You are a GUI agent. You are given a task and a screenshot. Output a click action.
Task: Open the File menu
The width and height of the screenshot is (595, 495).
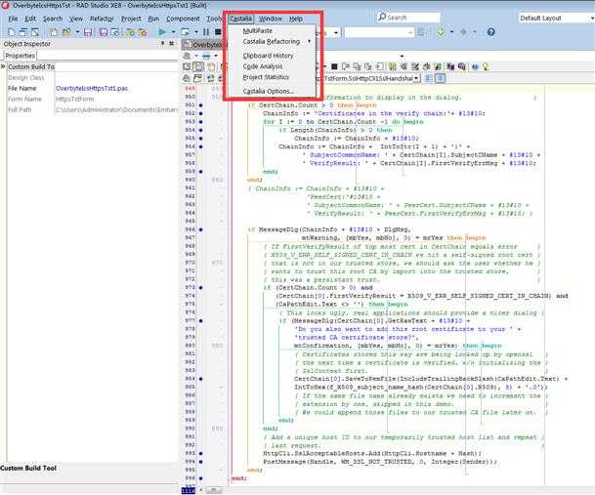[x=13, y=19]
